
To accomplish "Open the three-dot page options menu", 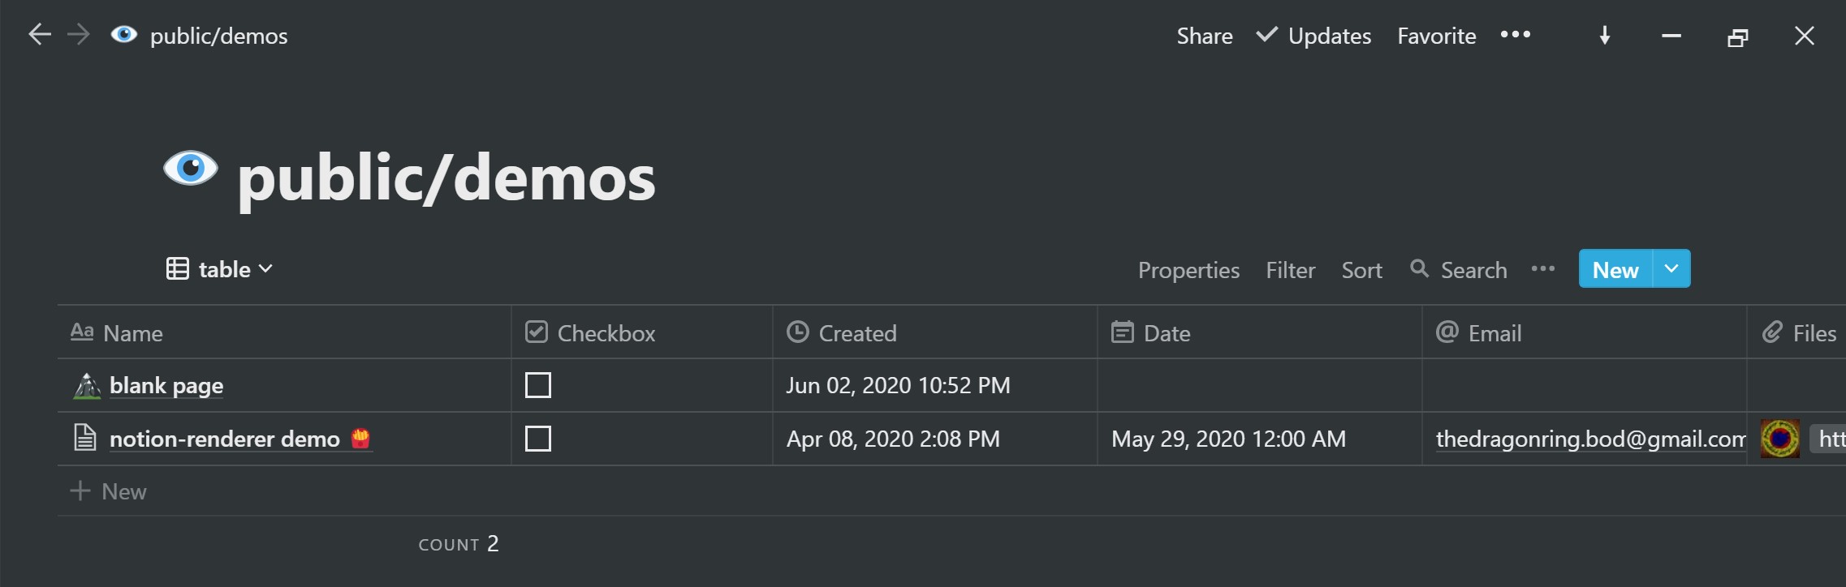I will coord(1515,35).
